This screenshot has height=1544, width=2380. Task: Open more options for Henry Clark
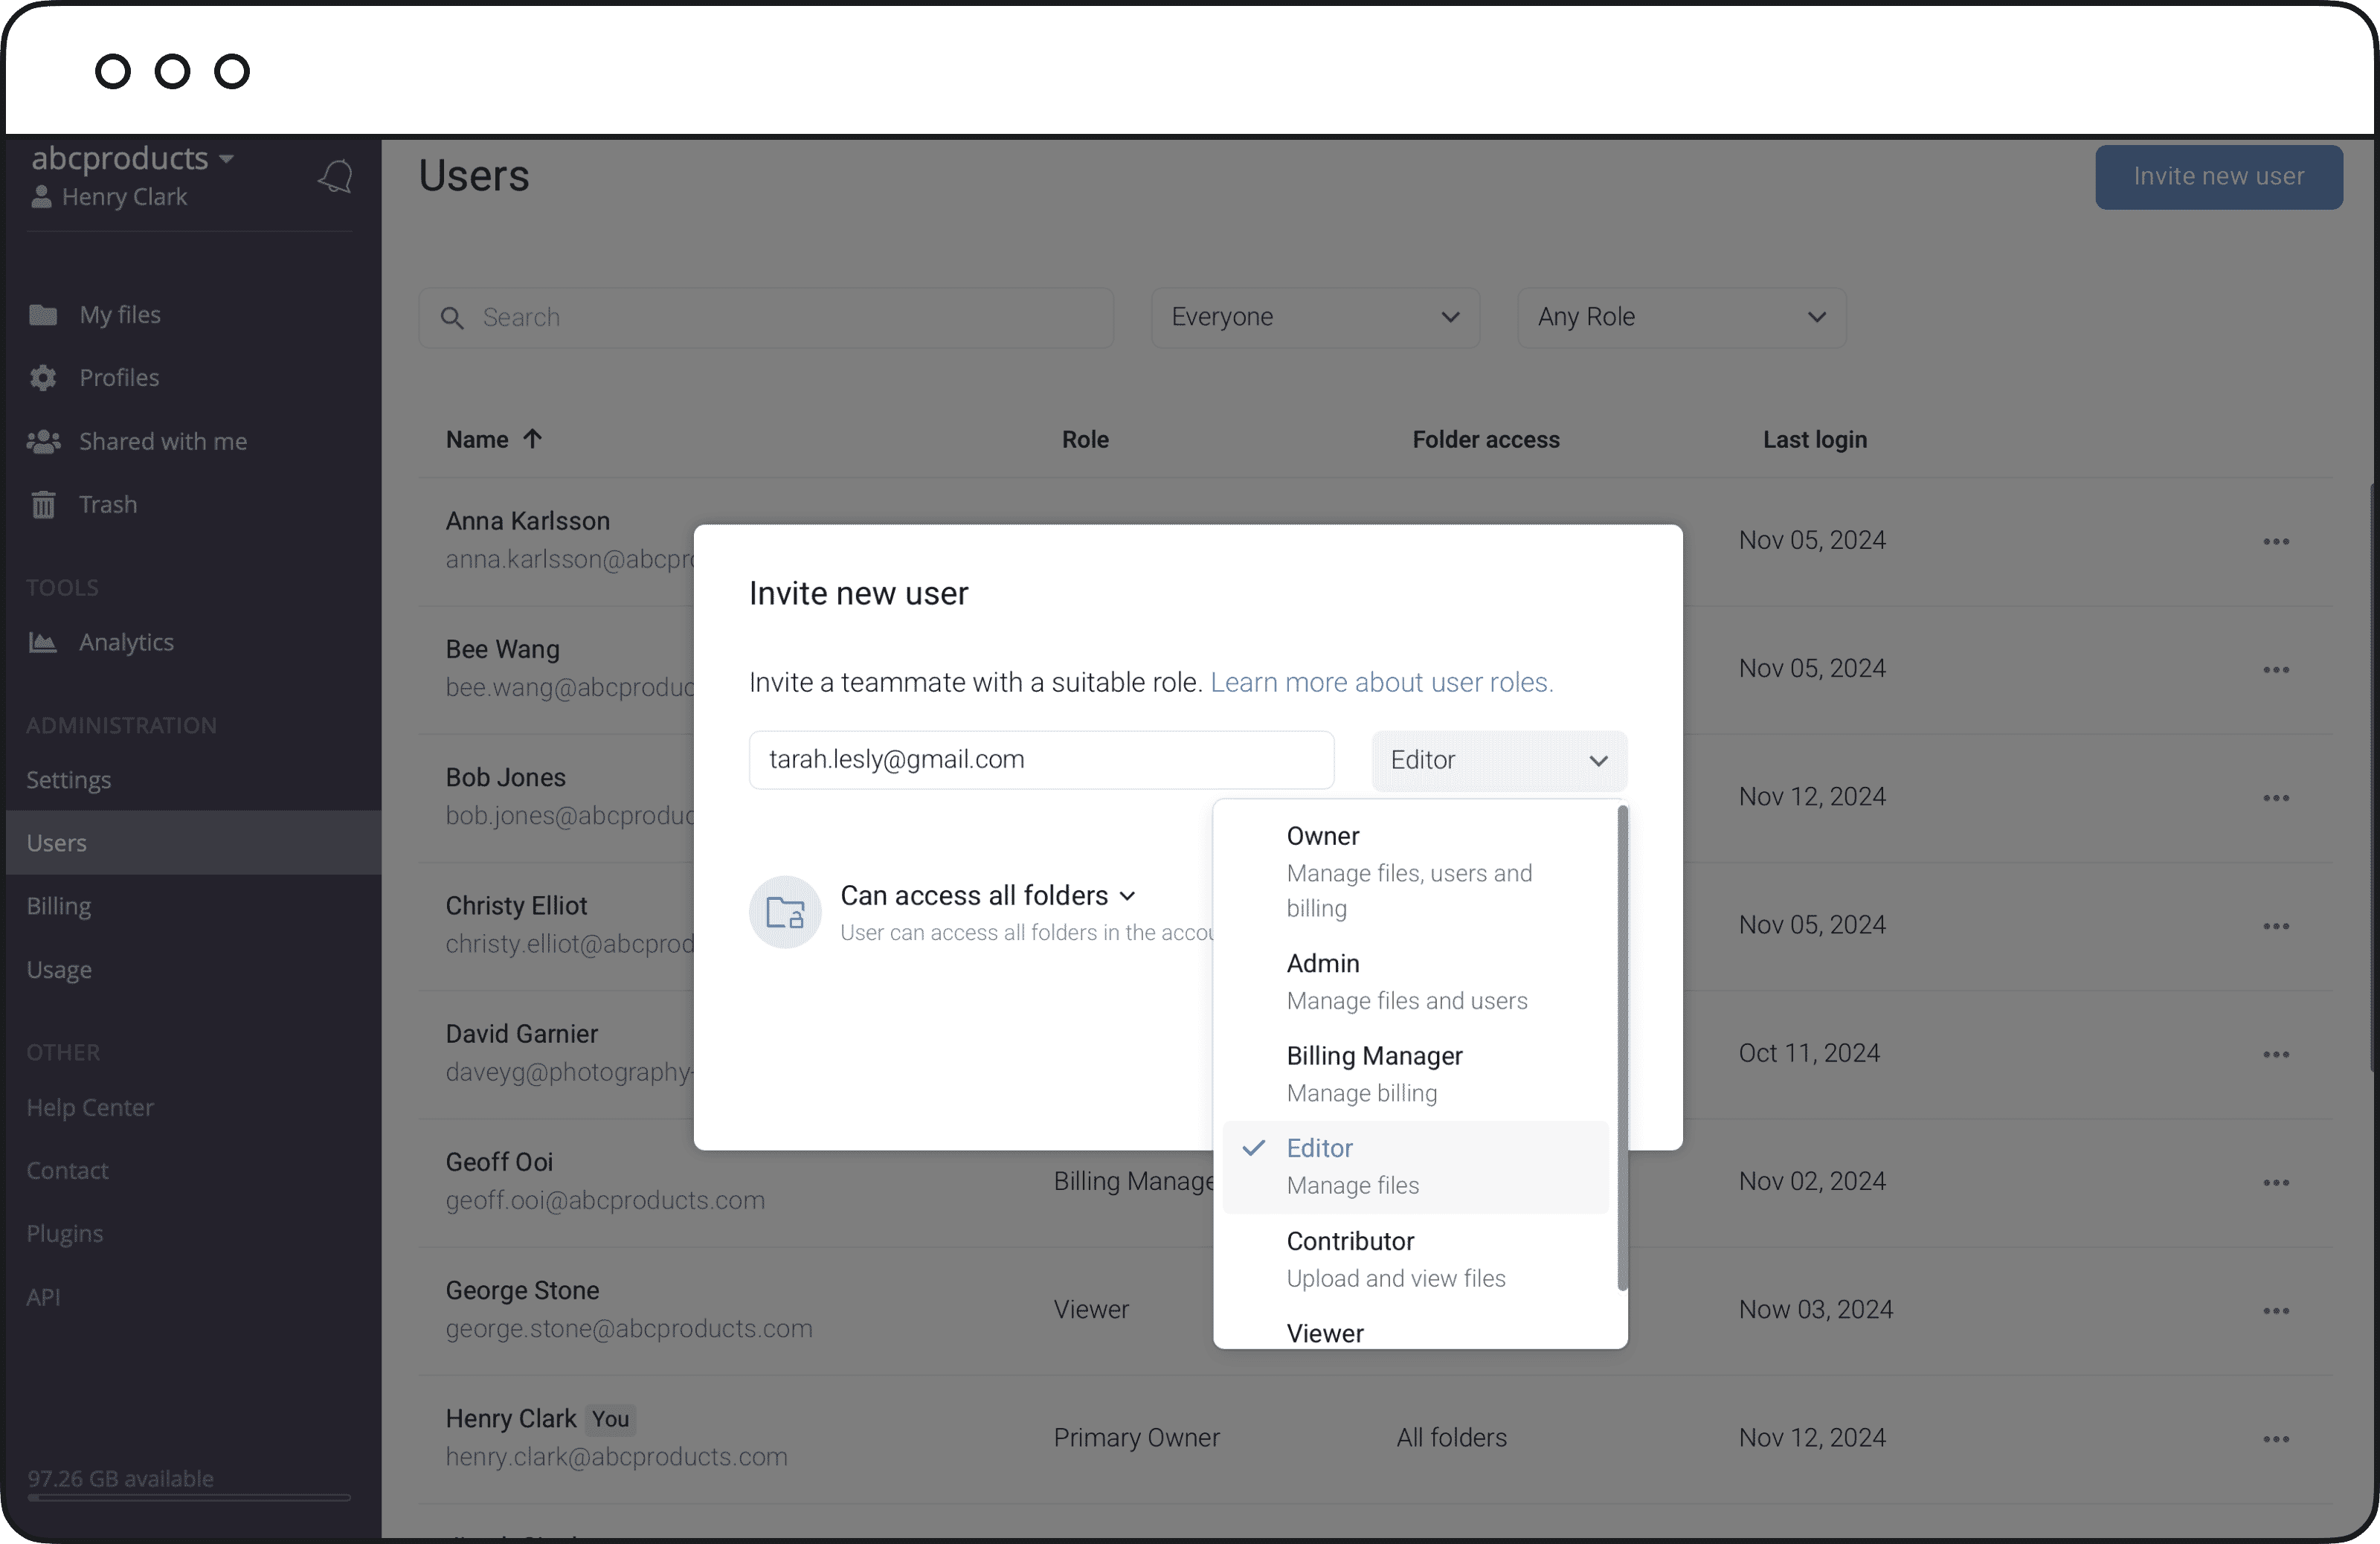point(2276,1439)
